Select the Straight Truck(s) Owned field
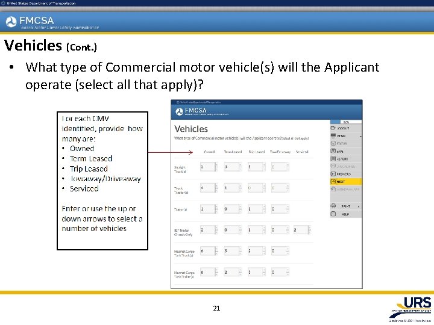 click(209, 167)
